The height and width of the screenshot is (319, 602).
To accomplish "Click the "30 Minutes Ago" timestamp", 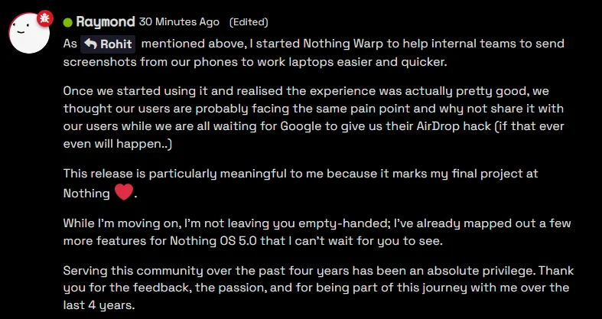I will coord(180,22).
